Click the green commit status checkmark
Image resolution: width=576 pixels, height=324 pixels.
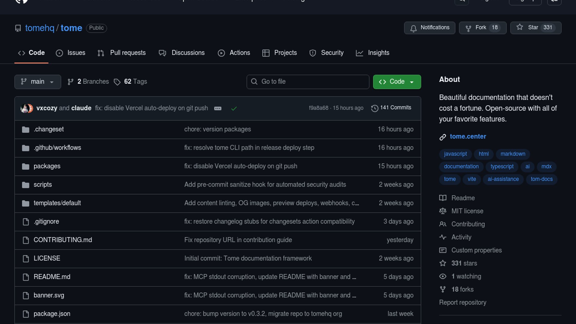[234, 108]
